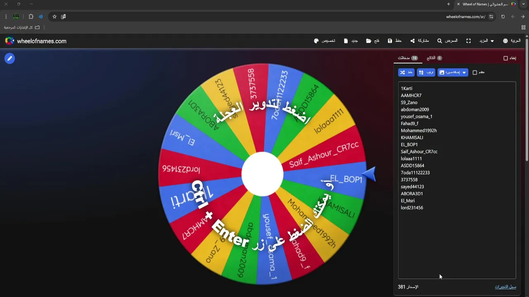Image resolution: width=529 pixels, height=297 pixels.
Task: Click the entry Saif_Ashour_CR7cc in the list
Action: (x=419, y=151)
